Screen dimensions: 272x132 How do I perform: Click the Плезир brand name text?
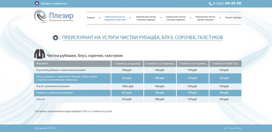(x=61, y=16)
